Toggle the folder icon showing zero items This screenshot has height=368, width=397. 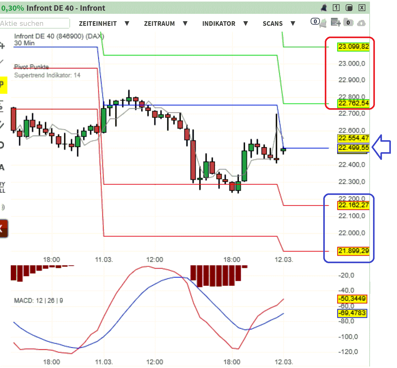tap(348, 23)
